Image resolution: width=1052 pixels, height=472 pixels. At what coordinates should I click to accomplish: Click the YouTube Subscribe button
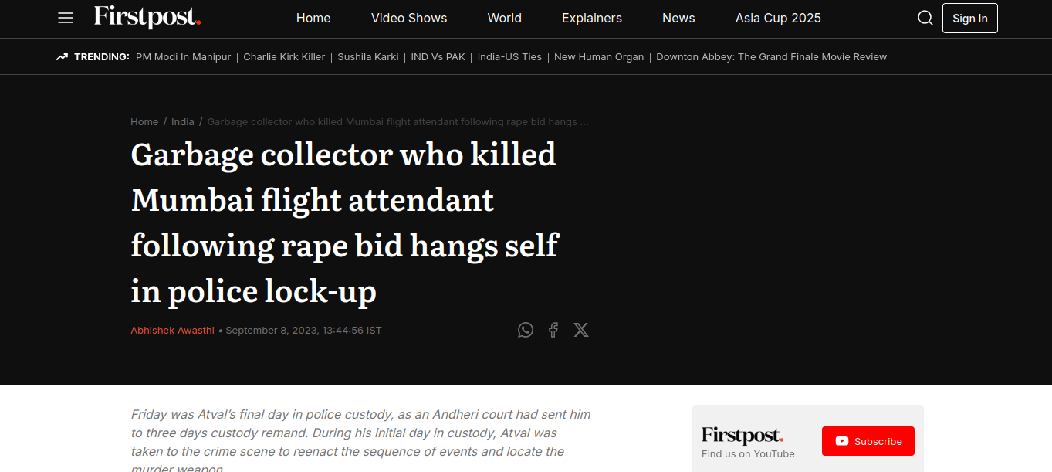pyautogui.click(x=868, y=441)
